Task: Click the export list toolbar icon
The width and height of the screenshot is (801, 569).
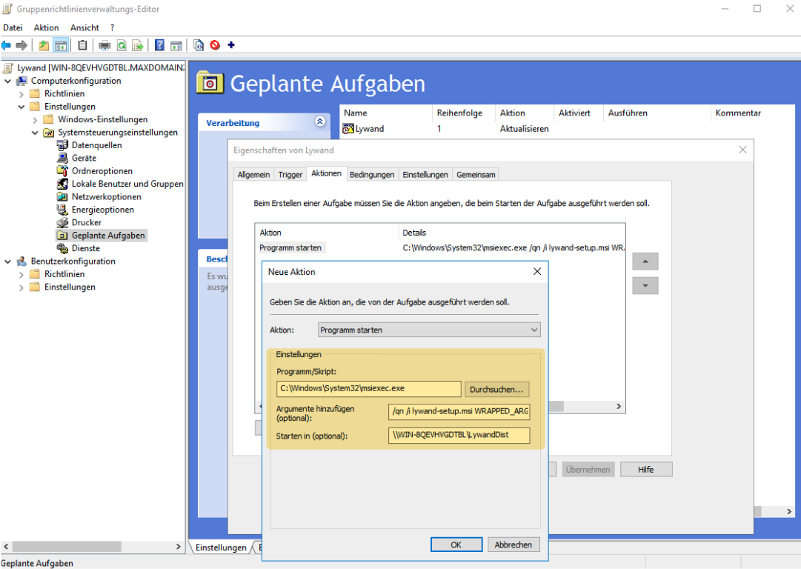Action: tap(138, 45)
